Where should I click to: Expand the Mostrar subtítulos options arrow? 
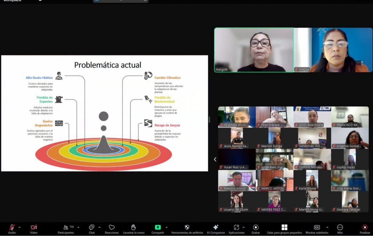pyautogui.click(x=327, y=227)
